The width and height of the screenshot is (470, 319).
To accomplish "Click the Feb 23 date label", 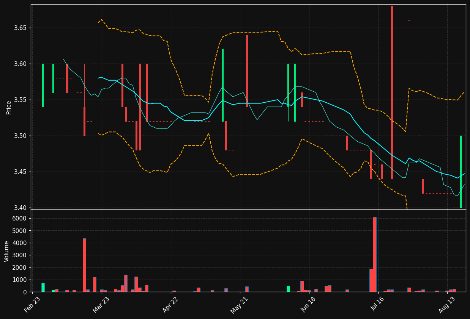I will pos(32,305).
